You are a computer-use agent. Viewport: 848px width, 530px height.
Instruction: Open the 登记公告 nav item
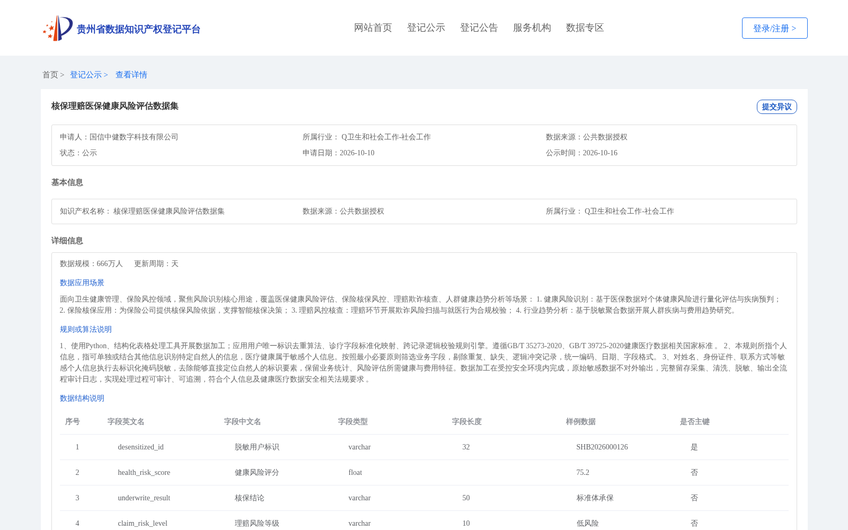479,28
